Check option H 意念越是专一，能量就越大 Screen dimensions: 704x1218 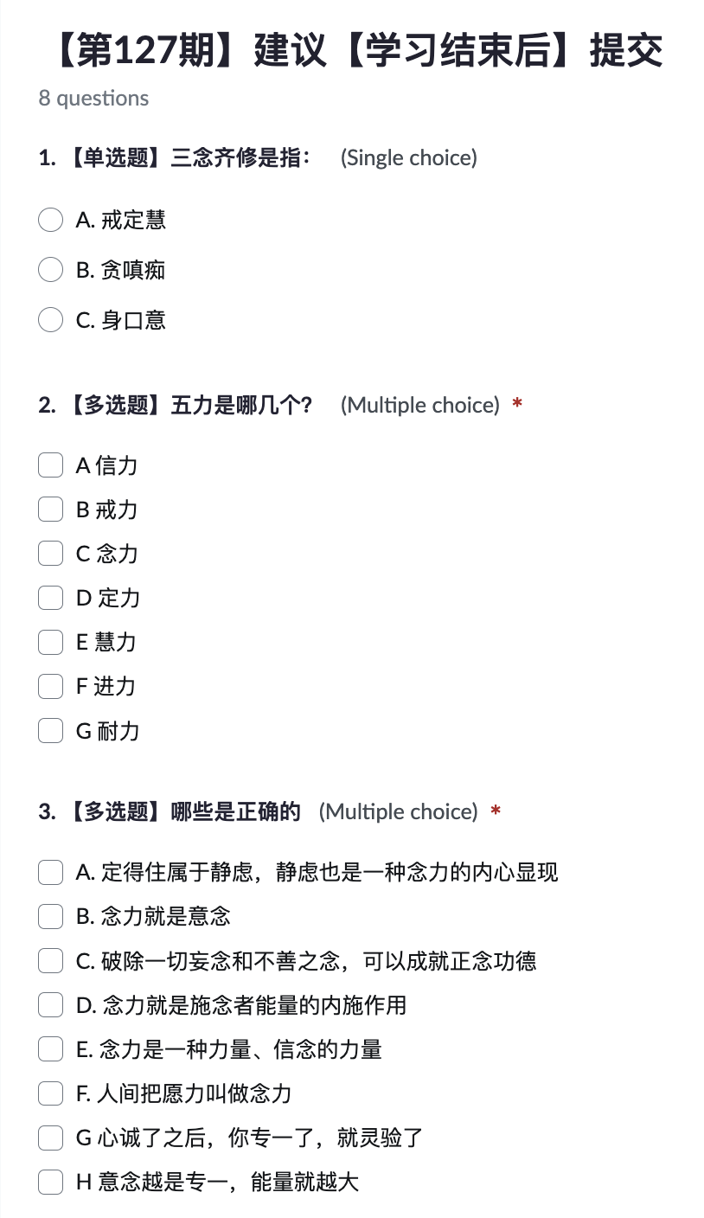click(x=51, y=1182)
